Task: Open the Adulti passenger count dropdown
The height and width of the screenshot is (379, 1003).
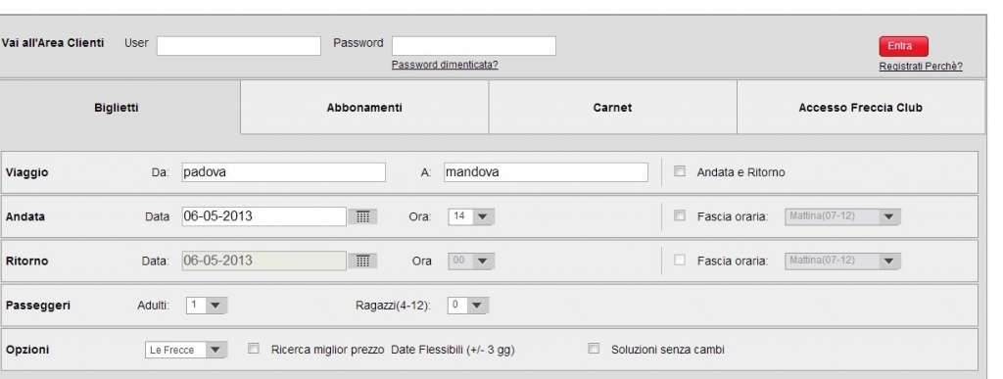Action: coord(207,306)
